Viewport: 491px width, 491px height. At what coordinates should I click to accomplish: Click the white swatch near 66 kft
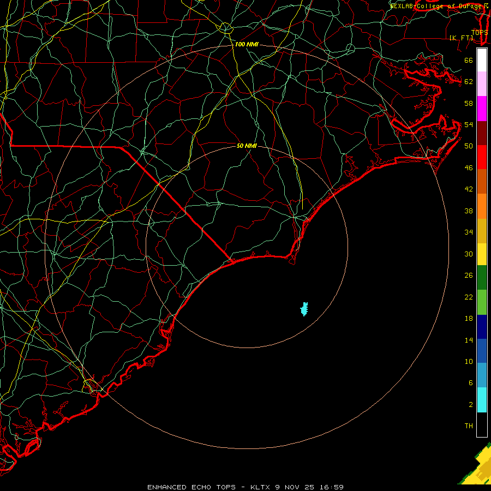pyautogui.click(x=482, y=60)
